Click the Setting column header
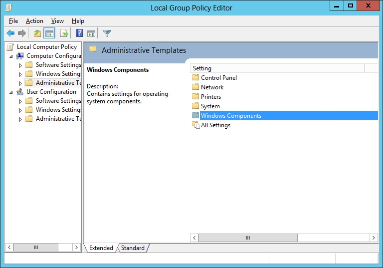The image size is (383, 268). (277, 68)
